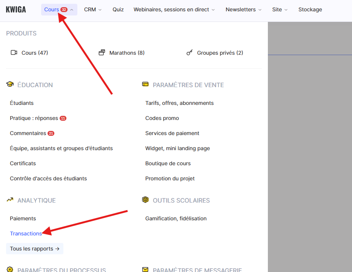This screenshot has width=352, height=272.
Task: Open Équipe, assistants et groupes d'étudiants
Action: (61, 148)
